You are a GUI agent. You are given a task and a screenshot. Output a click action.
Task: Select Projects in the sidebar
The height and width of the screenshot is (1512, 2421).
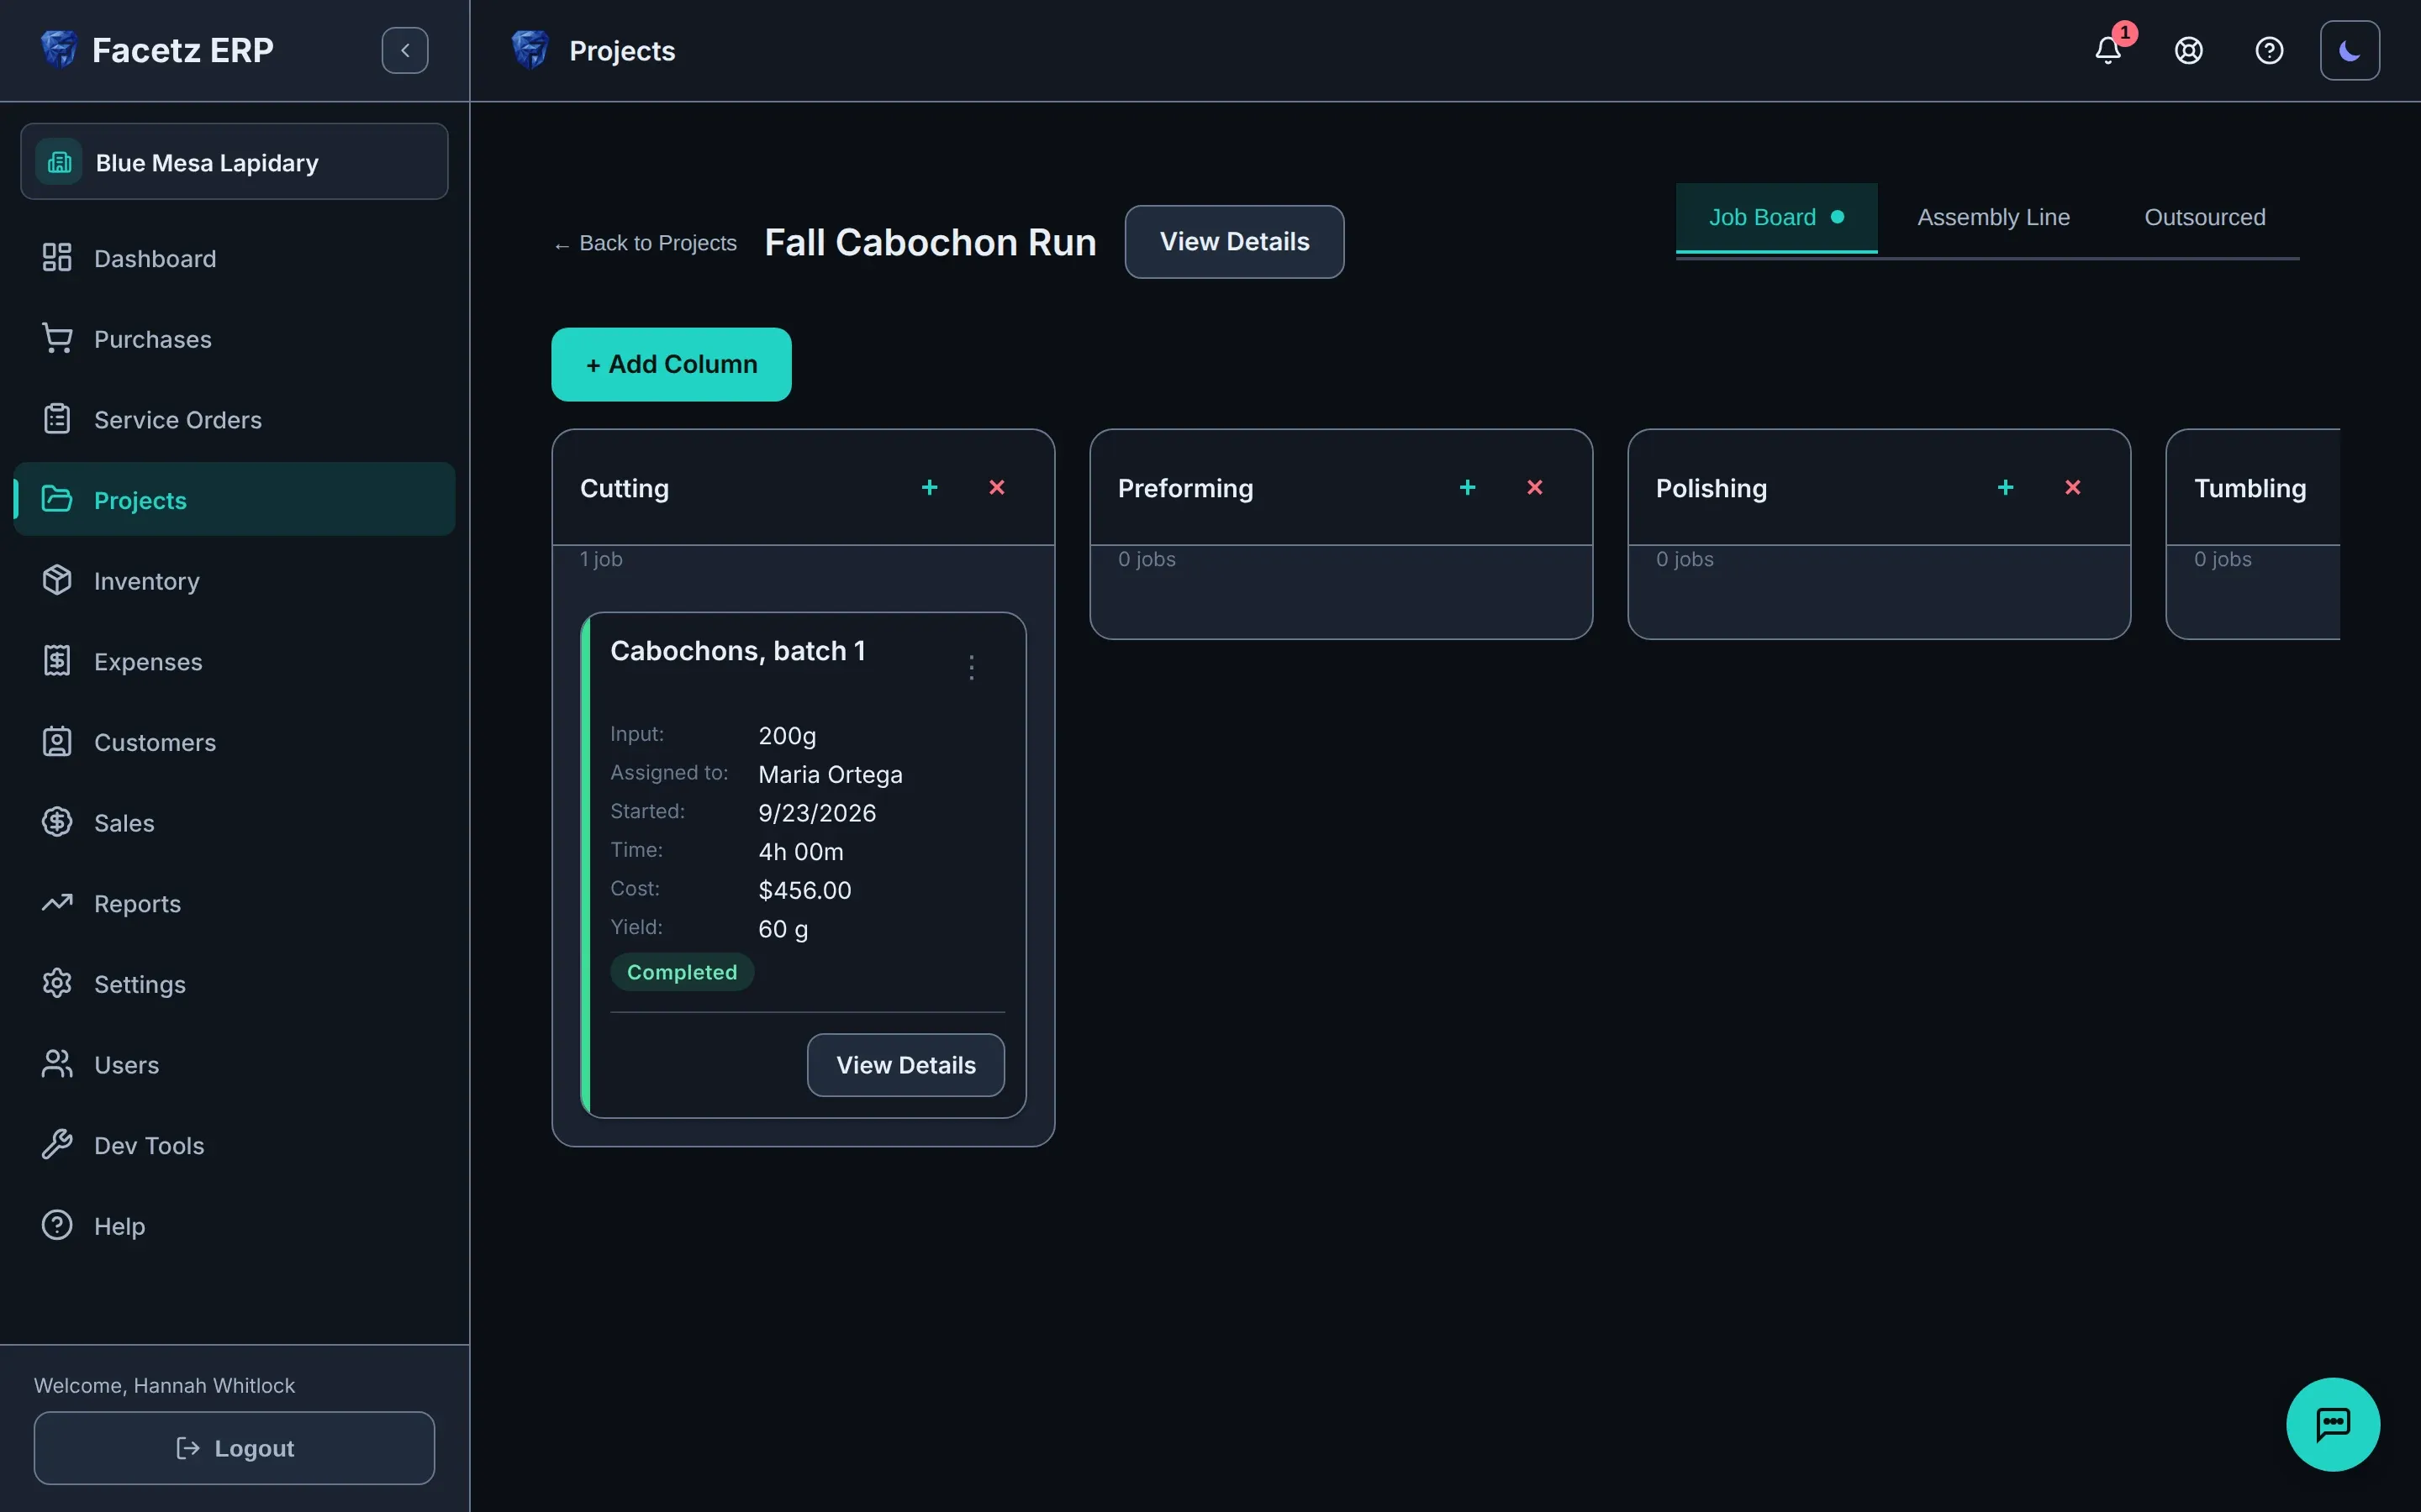click(234, 499)
